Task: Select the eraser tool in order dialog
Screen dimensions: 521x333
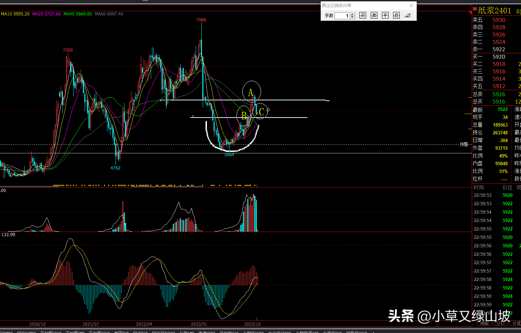Action: 408,15
